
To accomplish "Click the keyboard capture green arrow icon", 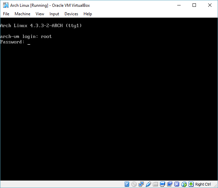I will pyautogui.click(x=191, y=184).
